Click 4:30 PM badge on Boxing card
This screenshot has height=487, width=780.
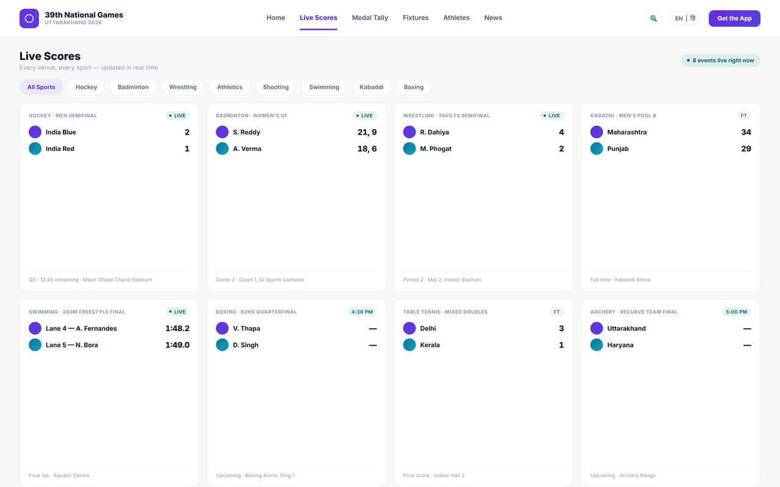coord(362,312)
